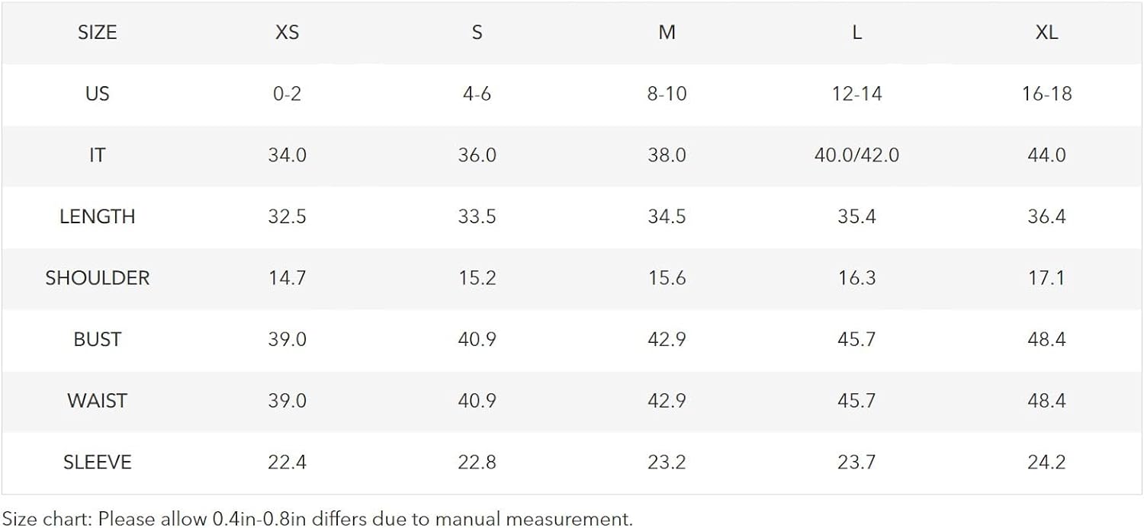The height and width of the screenshot is (528, 1144).
Task: Click the IT value 40.0/42.0
Action: (x=856, y=155)
